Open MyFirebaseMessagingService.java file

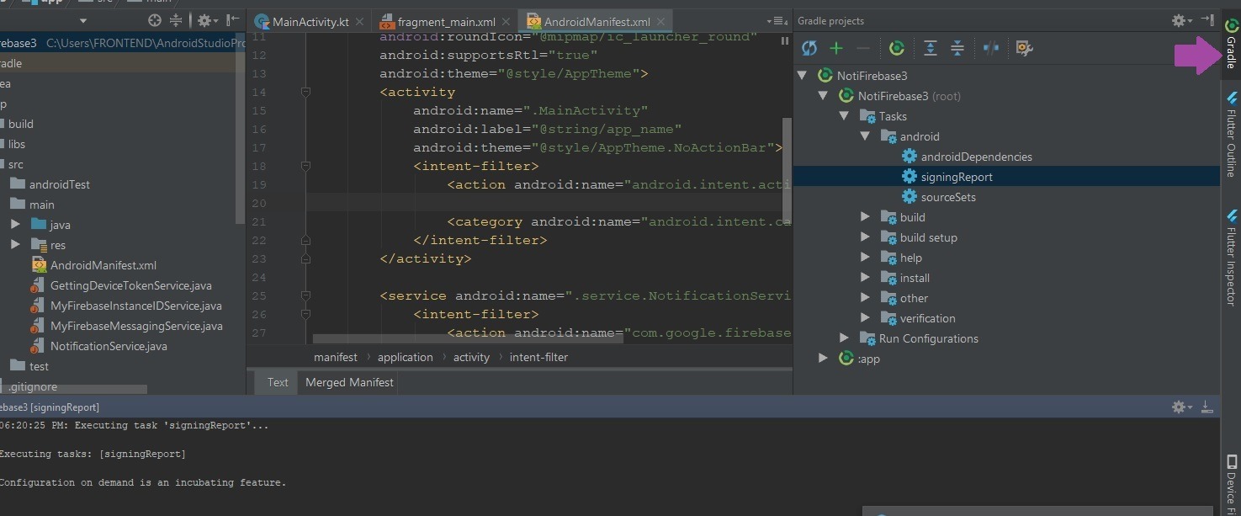pyautogui.click(x=136, y=326)
